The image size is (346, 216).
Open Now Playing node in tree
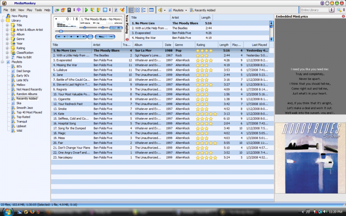19,16
